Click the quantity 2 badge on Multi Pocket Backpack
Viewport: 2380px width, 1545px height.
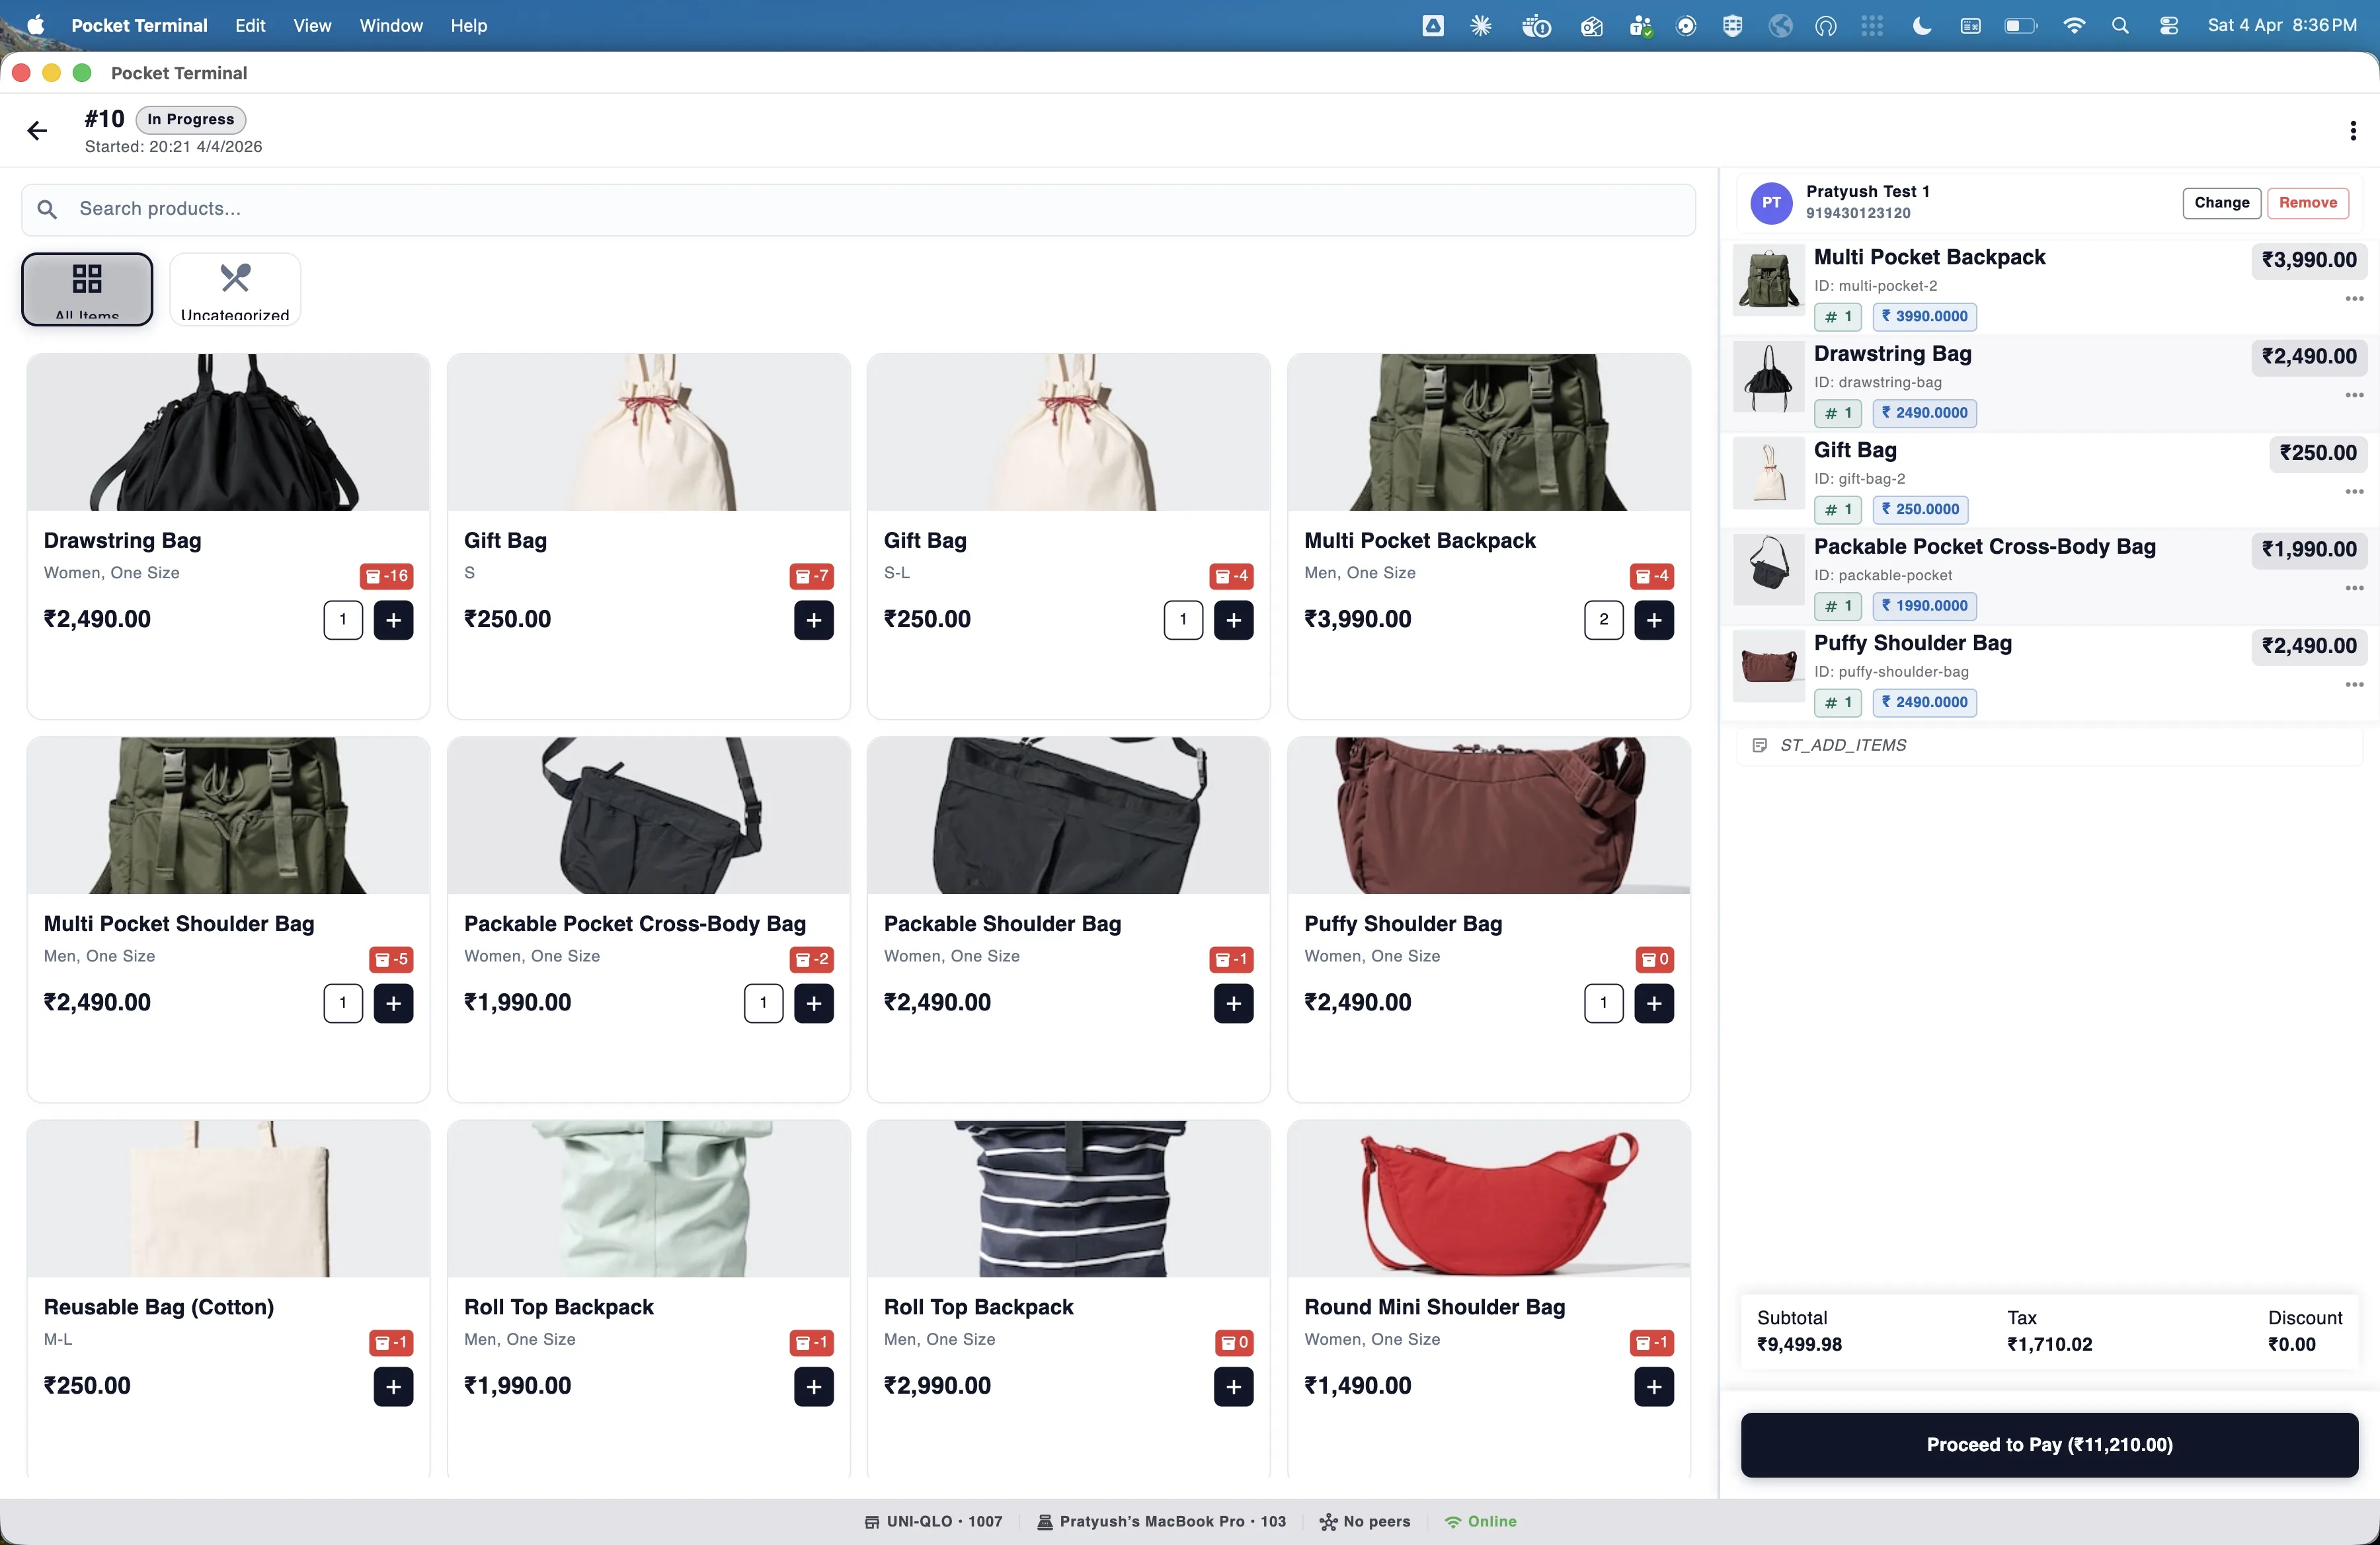coord(1603,620)
